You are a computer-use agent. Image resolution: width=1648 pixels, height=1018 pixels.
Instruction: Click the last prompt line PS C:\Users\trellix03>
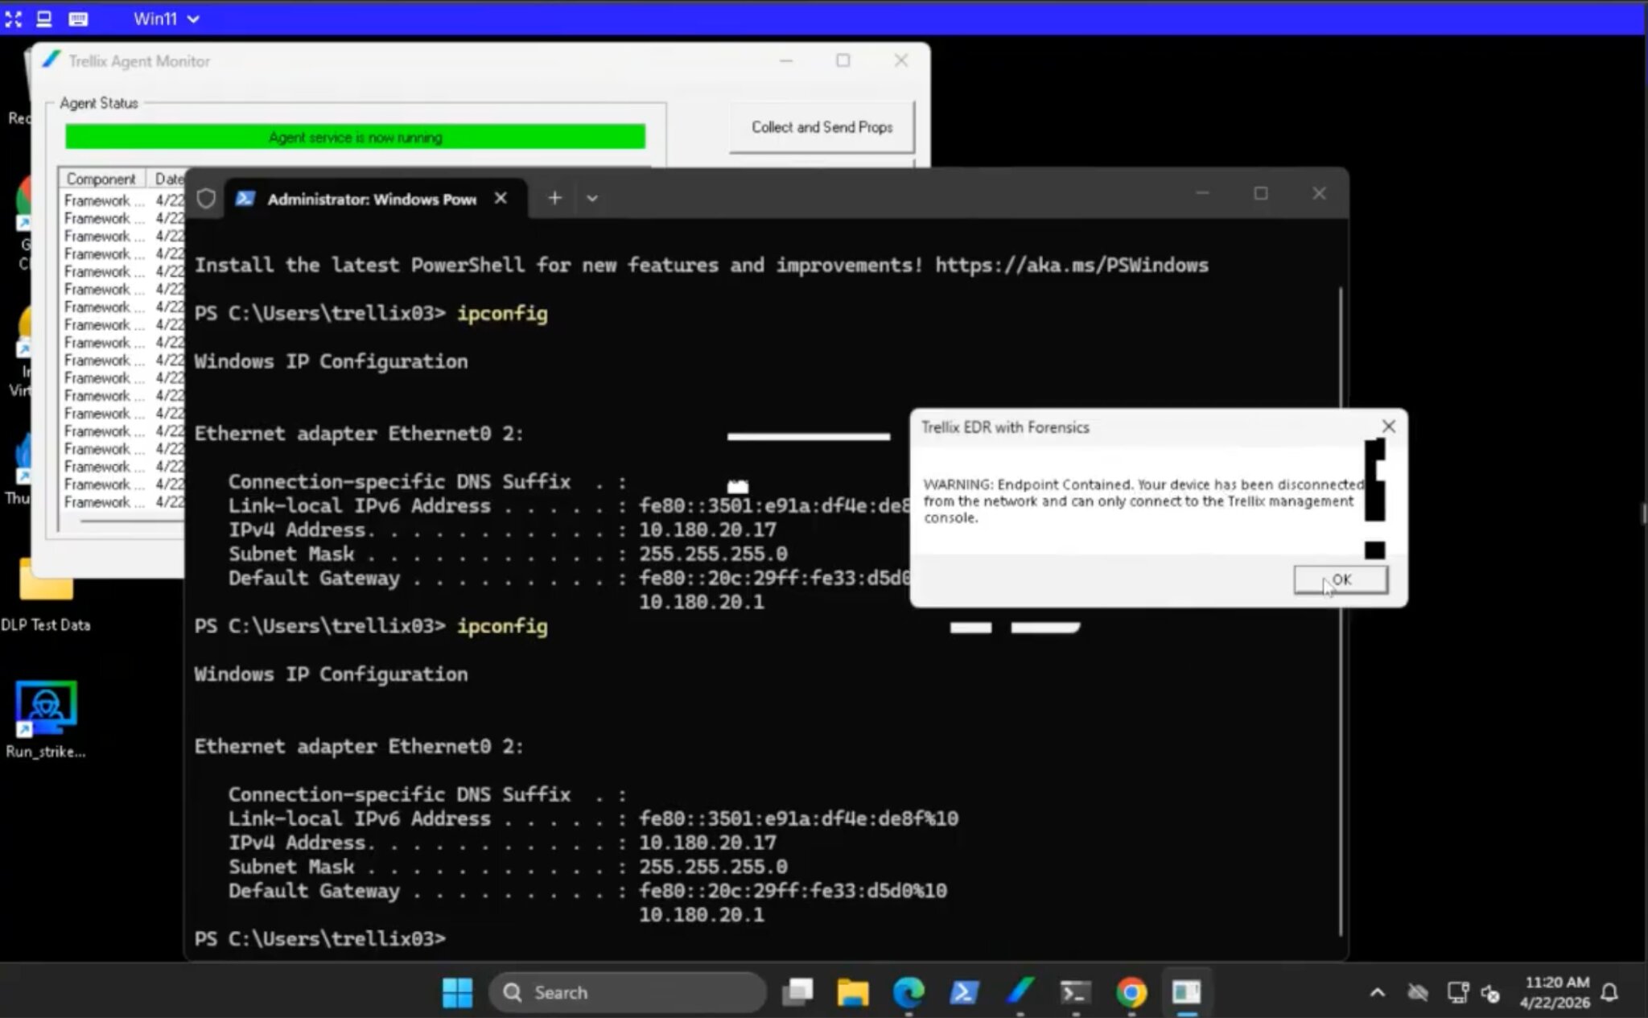(x=319, y=938)
